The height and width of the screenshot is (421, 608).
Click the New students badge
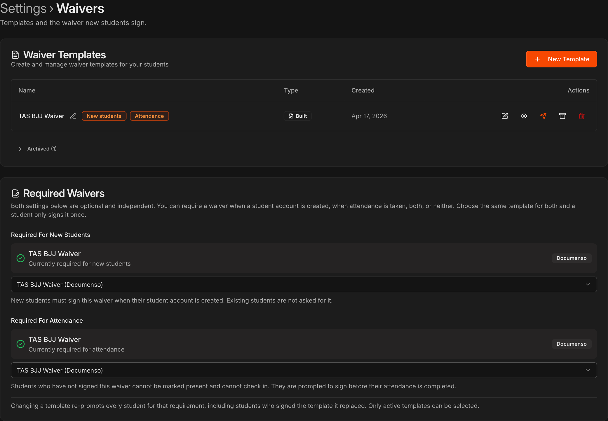[x=104, y=116]
